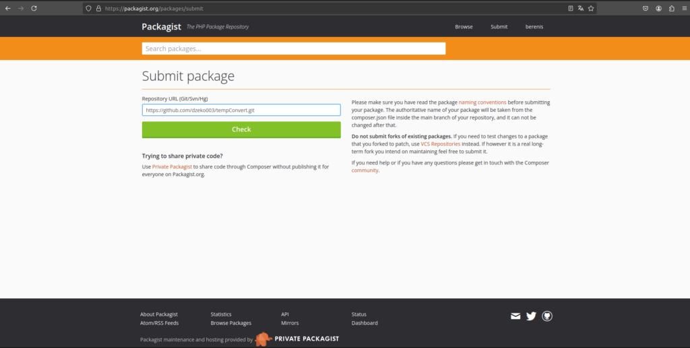
Task: Open the GitHub icon in footer
Action: tap(547, 316)
